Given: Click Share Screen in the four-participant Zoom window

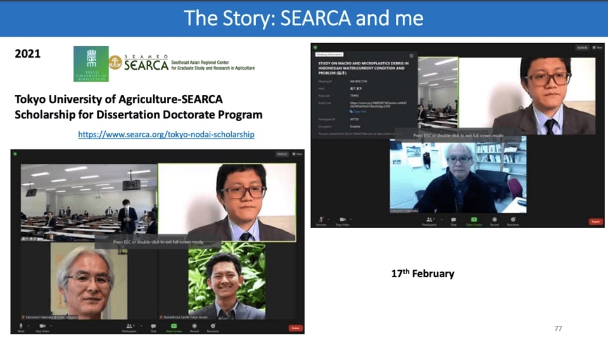Looking at the screenshot, I should (x=172, y=327).
